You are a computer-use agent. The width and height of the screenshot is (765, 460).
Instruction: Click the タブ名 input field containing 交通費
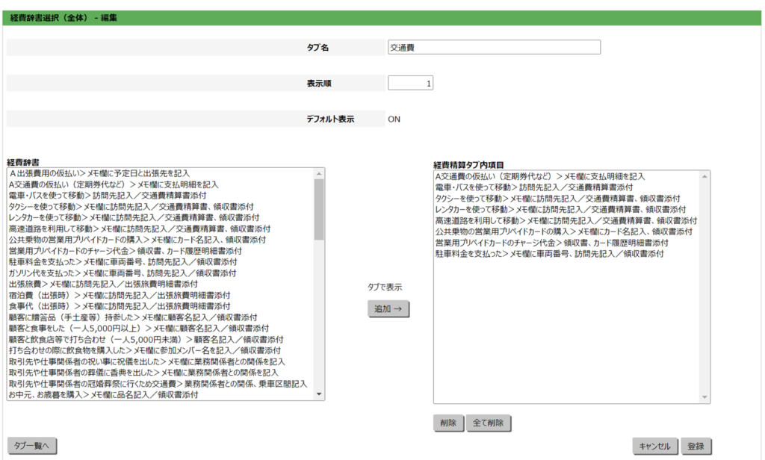click(x=494, y=47)
